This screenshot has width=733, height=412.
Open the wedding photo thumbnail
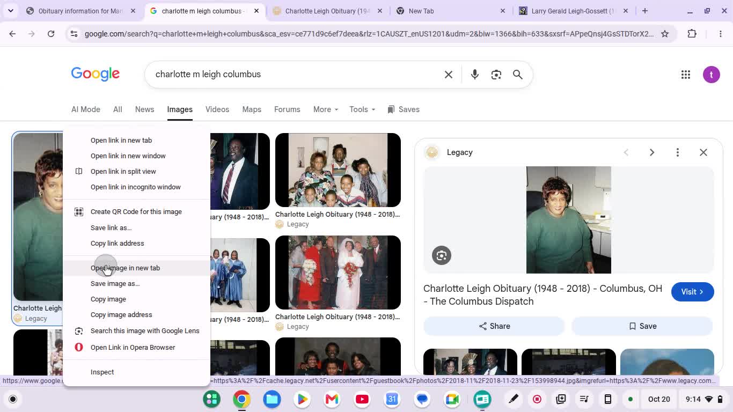(338, 273)
